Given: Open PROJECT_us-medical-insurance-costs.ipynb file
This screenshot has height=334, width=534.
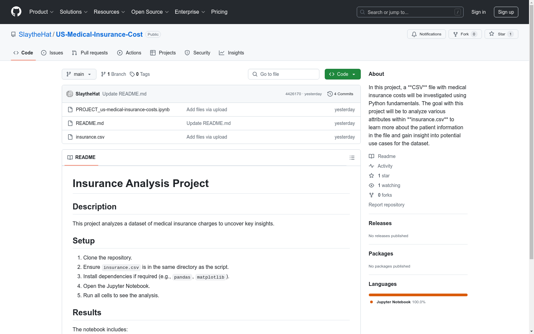Looking at the screenshot, I should (123, 110).
